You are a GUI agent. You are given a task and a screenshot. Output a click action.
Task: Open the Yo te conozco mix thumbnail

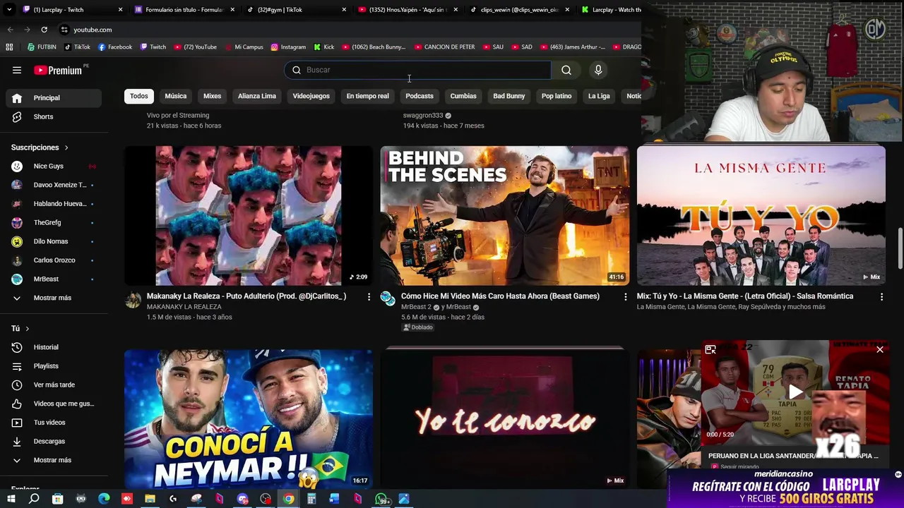505,418
